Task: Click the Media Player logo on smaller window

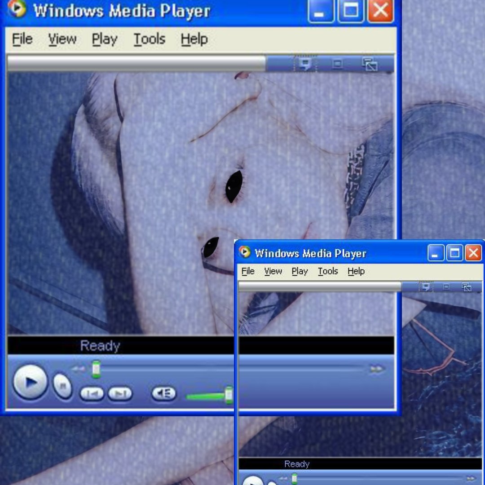Action: click(244, 253)
